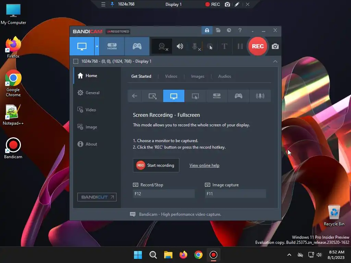Click REC on the top recording bar
Screen dimensions: 351x263
[213, 4]
